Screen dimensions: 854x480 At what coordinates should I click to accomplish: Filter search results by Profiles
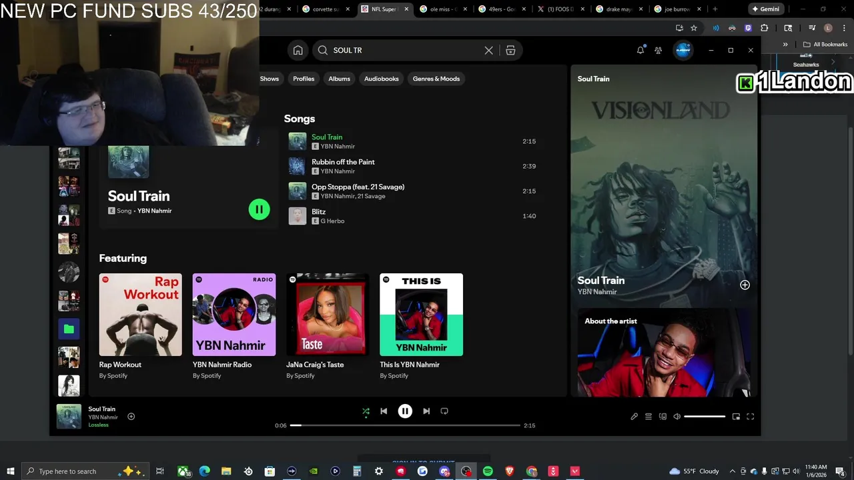point(304,79)
